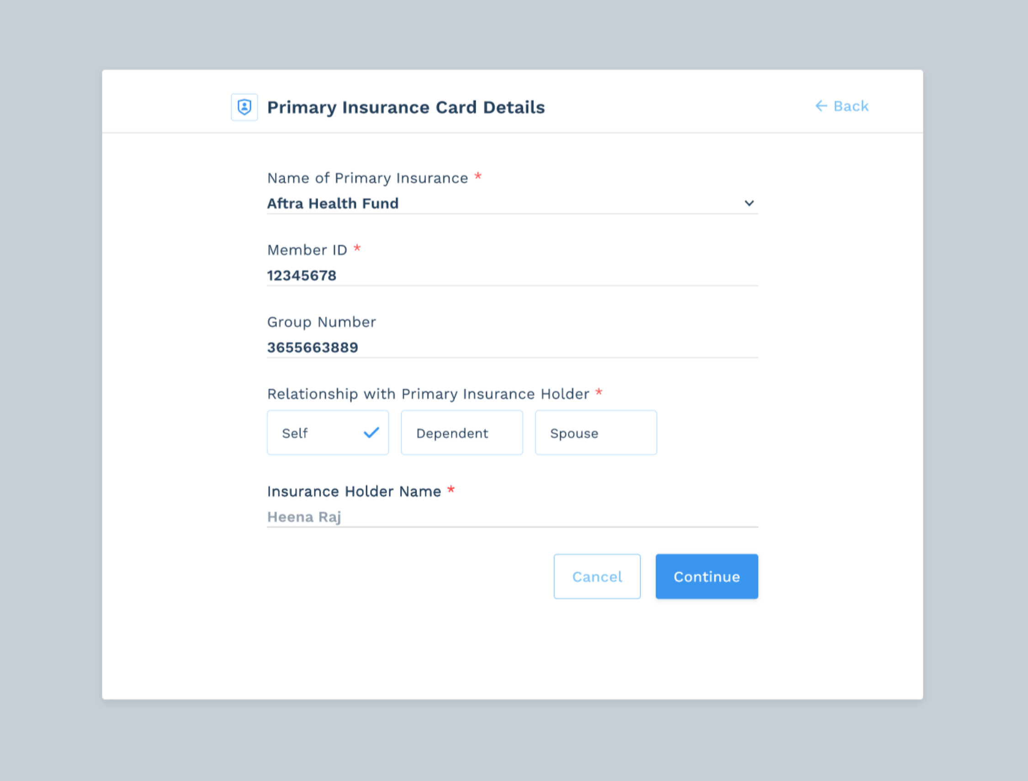Choose the Dependent relationship option
Viewport: 1028px width, 781px height.
tap(461, 433)
